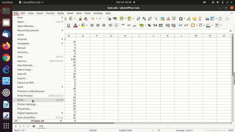The image size is (235, 132).
Task: Click the Clear Direct Formatting icon
Action: pyautogui.click(x=86, y=19)
